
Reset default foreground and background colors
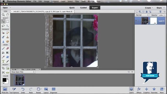pyautogui.click(x=3, y=83)
